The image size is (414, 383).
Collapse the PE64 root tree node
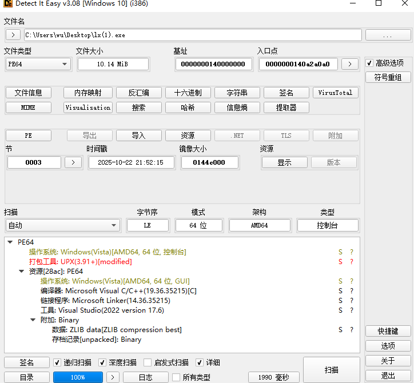pos(10,242)
